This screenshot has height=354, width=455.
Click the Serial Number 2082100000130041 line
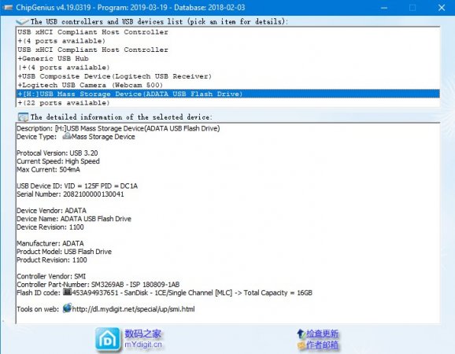click(70, 194)
